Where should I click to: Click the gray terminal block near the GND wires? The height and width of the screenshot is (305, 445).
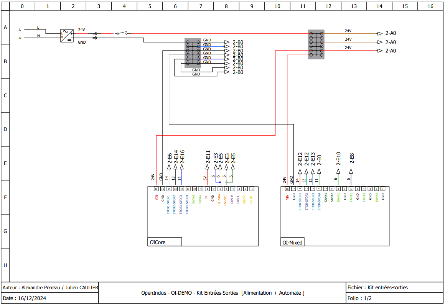pyautogui.click(x=193, y=52)
